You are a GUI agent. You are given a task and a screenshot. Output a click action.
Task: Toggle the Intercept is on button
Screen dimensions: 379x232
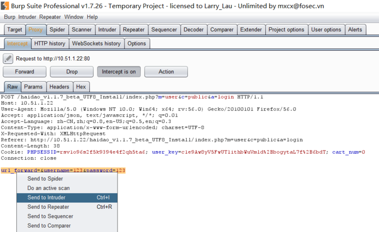click(x=119, y=72)
